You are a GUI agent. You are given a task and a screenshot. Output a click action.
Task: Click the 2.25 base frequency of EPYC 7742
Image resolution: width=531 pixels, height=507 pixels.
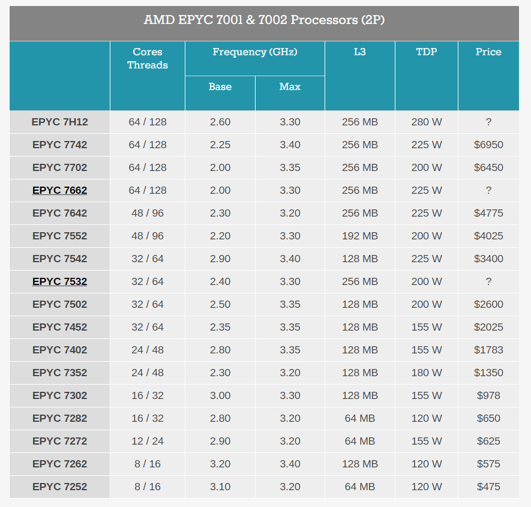pos(220,145)
